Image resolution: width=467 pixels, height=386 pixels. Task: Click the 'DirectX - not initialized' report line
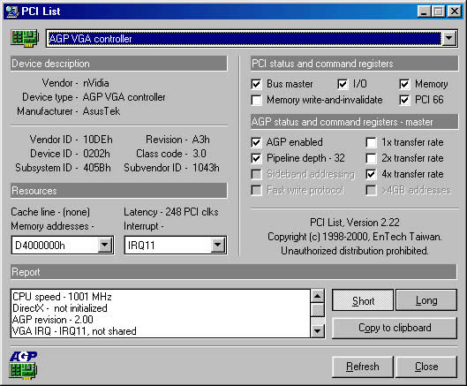[59, 308]
